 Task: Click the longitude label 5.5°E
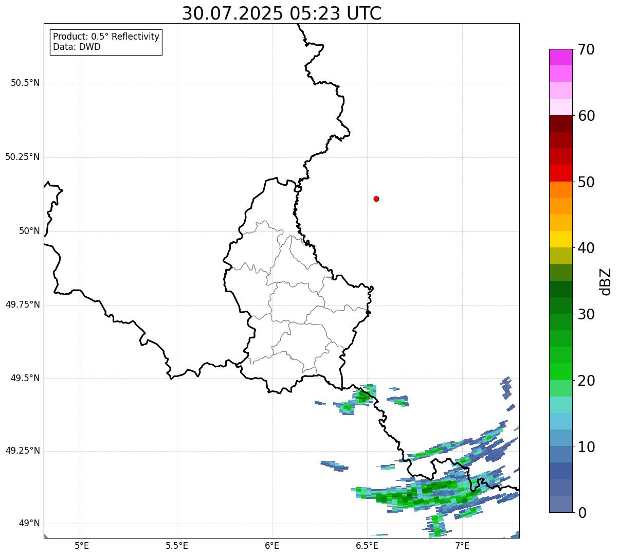point(177,545)
